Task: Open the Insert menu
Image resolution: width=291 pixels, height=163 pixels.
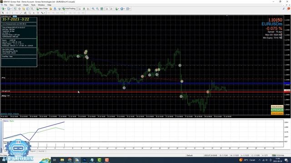Action: (x=18, y=5)
